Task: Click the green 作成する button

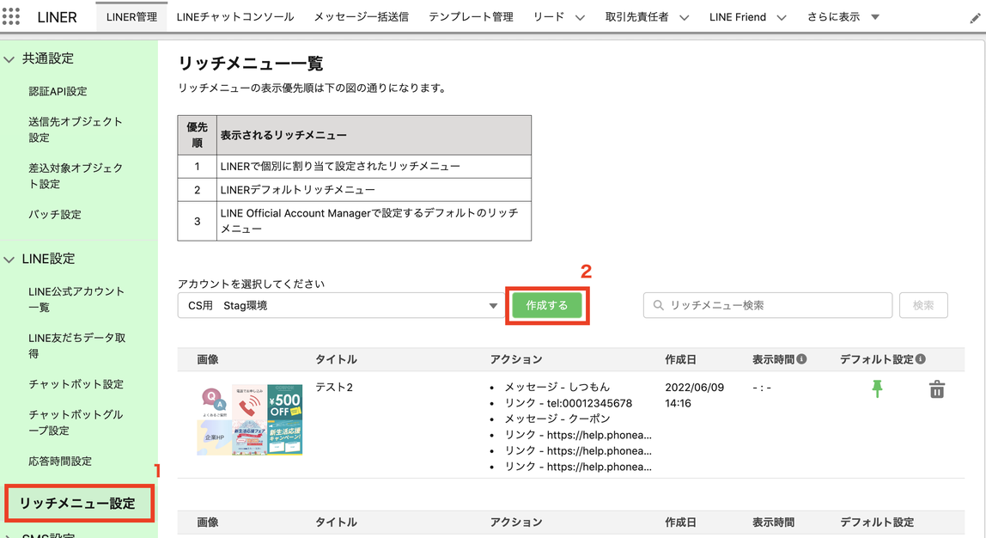Action: pyautogui.click(x=546, y=305)
